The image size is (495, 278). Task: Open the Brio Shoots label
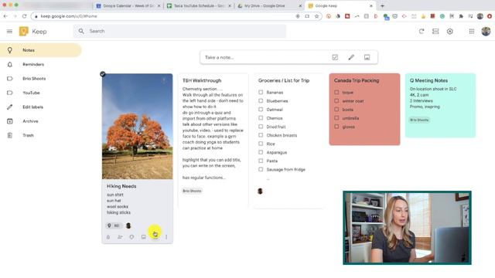[41, 79]
